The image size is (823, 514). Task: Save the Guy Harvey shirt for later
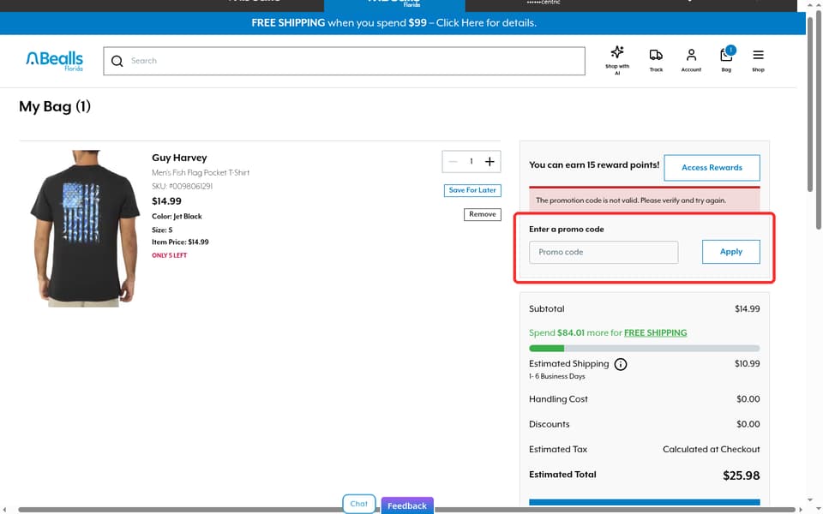[472, 190]
